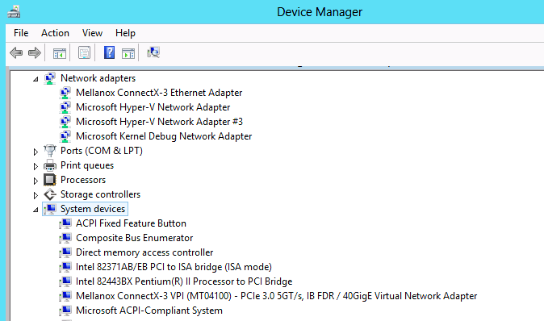Image resolution: width=544 pixels, height=321 pixels.
Task: Click icon beside Microsoft Hyper-V Network Adapter #3
Action: coord(65,122)
